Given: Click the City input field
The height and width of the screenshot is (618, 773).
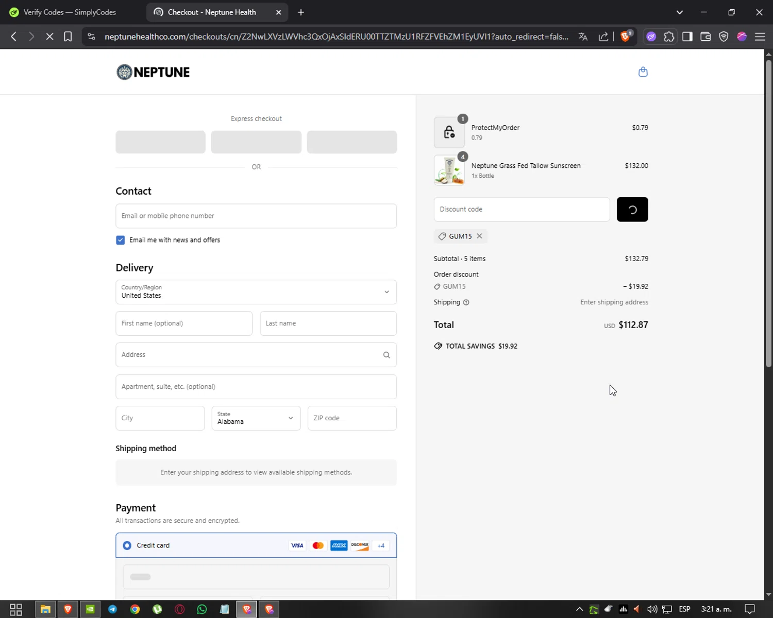Looking at the screenshot, I should (160, 418).
